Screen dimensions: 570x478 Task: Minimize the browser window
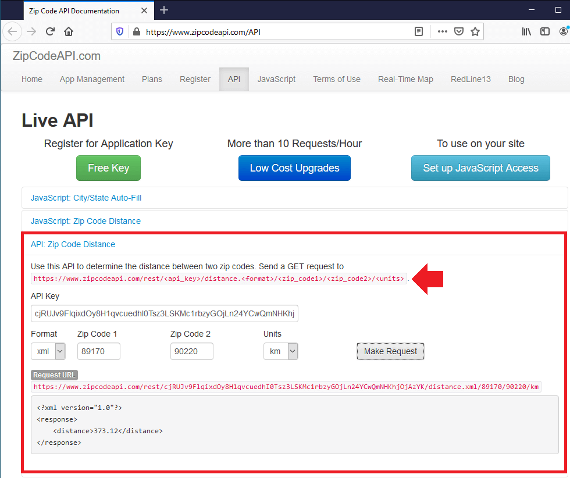click(532, 10)
